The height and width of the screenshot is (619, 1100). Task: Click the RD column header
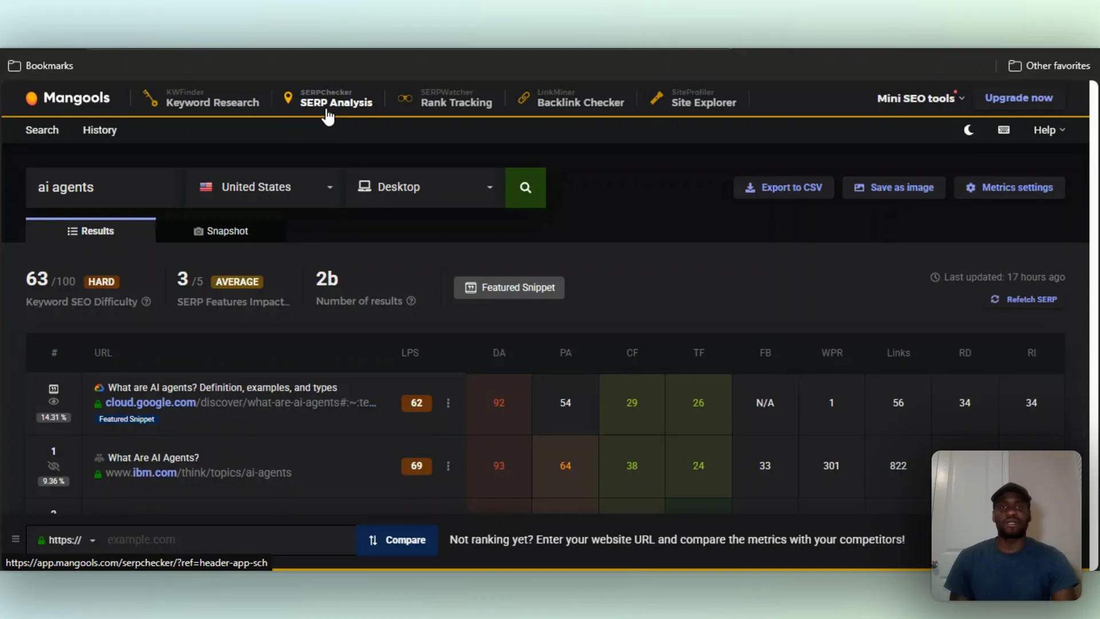pos(965,353)
